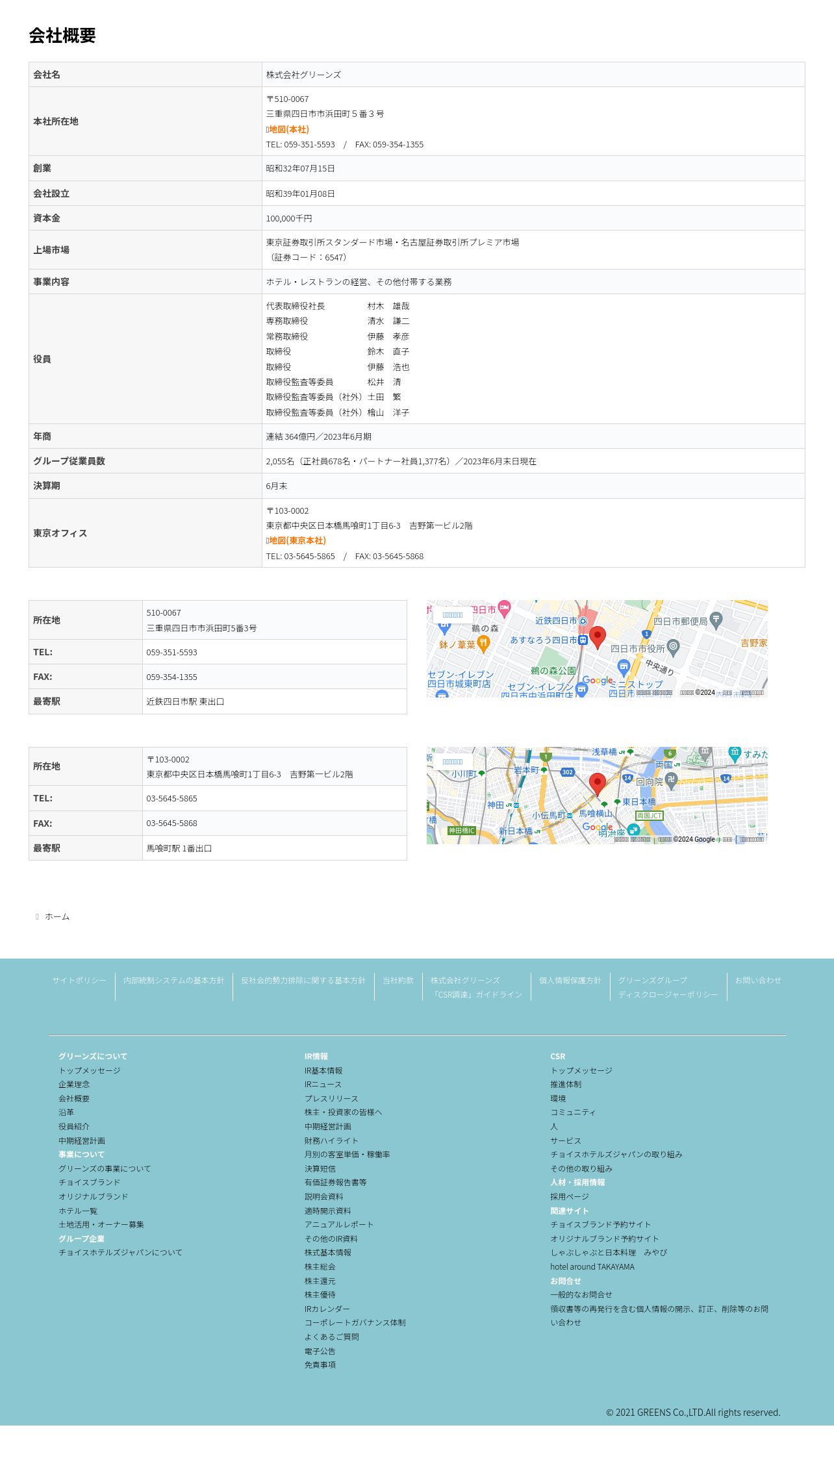834x1471 pixels.
Task: Open コミュニティ link under CSR
Action: 573,1112
